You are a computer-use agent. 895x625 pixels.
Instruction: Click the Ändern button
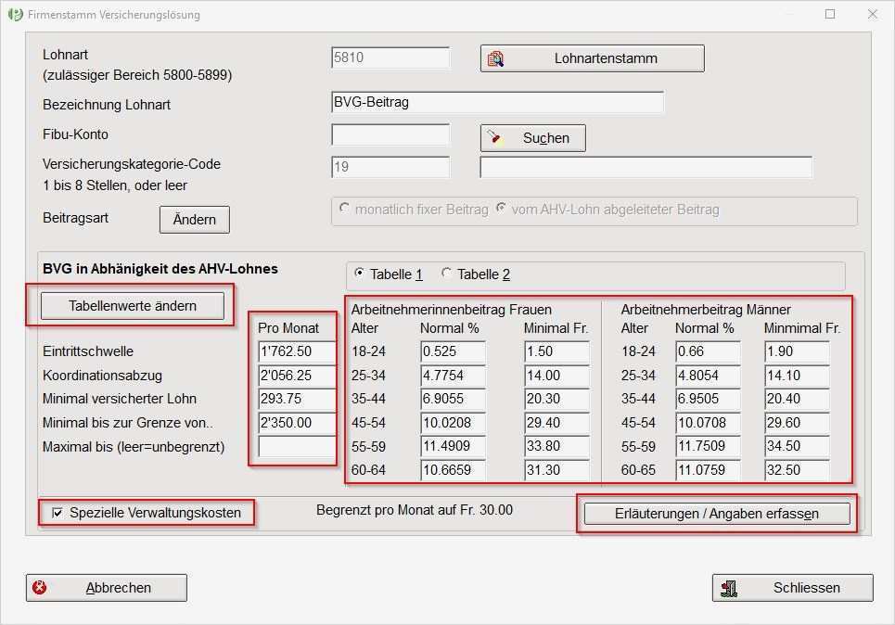click(195, 220)
